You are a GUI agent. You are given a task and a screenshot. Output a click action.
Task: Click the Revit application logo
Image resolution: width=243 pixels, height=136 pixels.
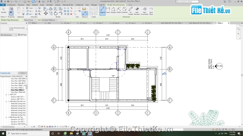click(x=2, y=2)
